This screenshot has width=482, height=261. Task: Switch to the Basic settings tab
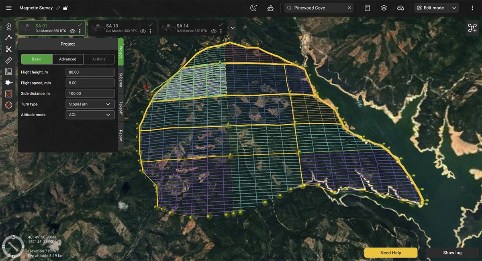pyautogui.click(x=37, y=59)
